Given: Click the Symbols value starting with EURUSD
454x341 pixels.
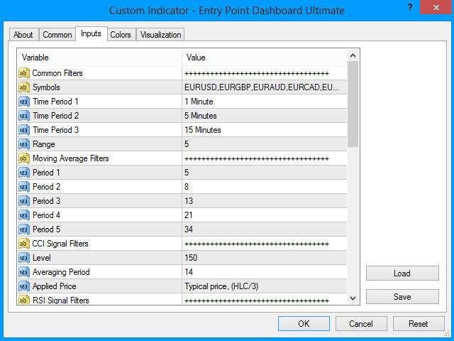Looking at the screenshot, I should point(262,87).
